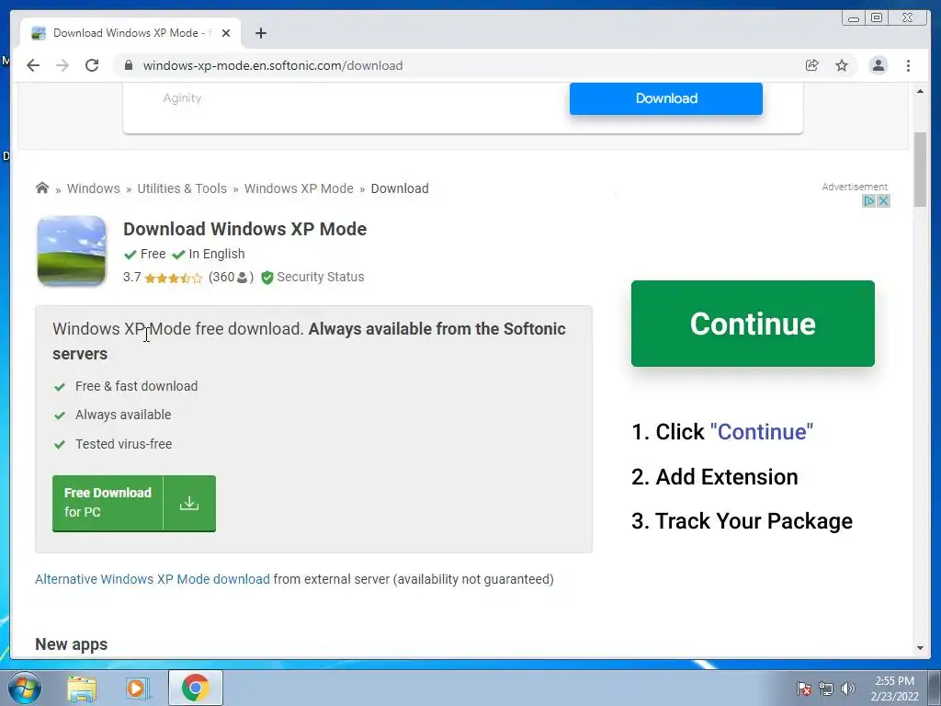Reload the page with the refresh icon
The image size is (941, 706).
tap(92, 65)
